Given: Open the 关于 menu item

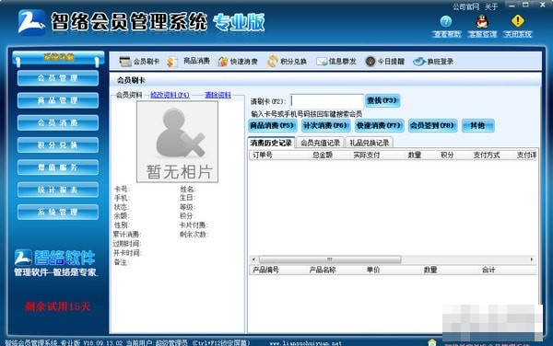Looking at the screenshot, I should 491,6.
